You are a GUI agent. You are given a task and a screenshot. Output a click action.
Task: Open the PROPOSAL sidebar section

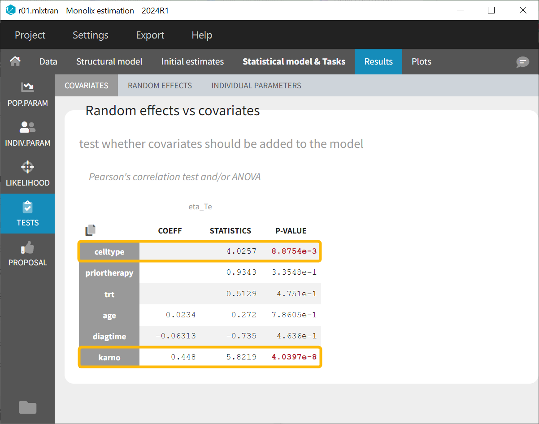point(27,253)
